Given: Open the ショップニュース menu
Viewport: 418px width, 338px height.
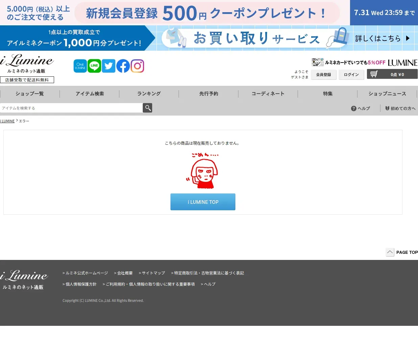Looking at the screenshot, I should point(388,94).
